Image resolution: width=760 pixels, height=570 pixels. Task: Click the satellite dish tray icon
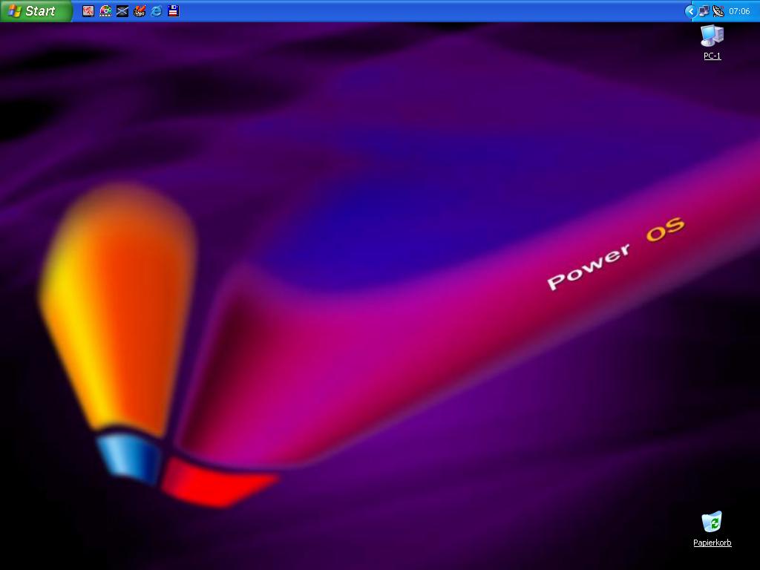point(718,11)
